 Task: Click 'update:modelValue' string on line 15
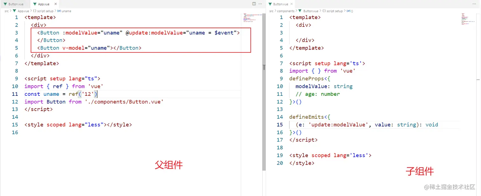(338, 125)
